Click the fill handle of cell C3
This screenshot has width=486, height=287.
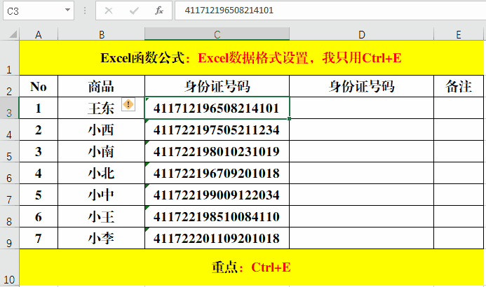[289, 118]
